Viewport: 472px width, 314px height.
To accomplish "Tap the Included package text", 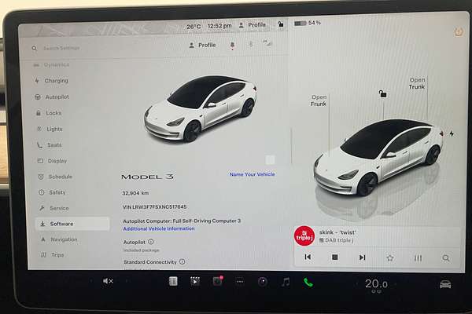I will click(141, 250).
